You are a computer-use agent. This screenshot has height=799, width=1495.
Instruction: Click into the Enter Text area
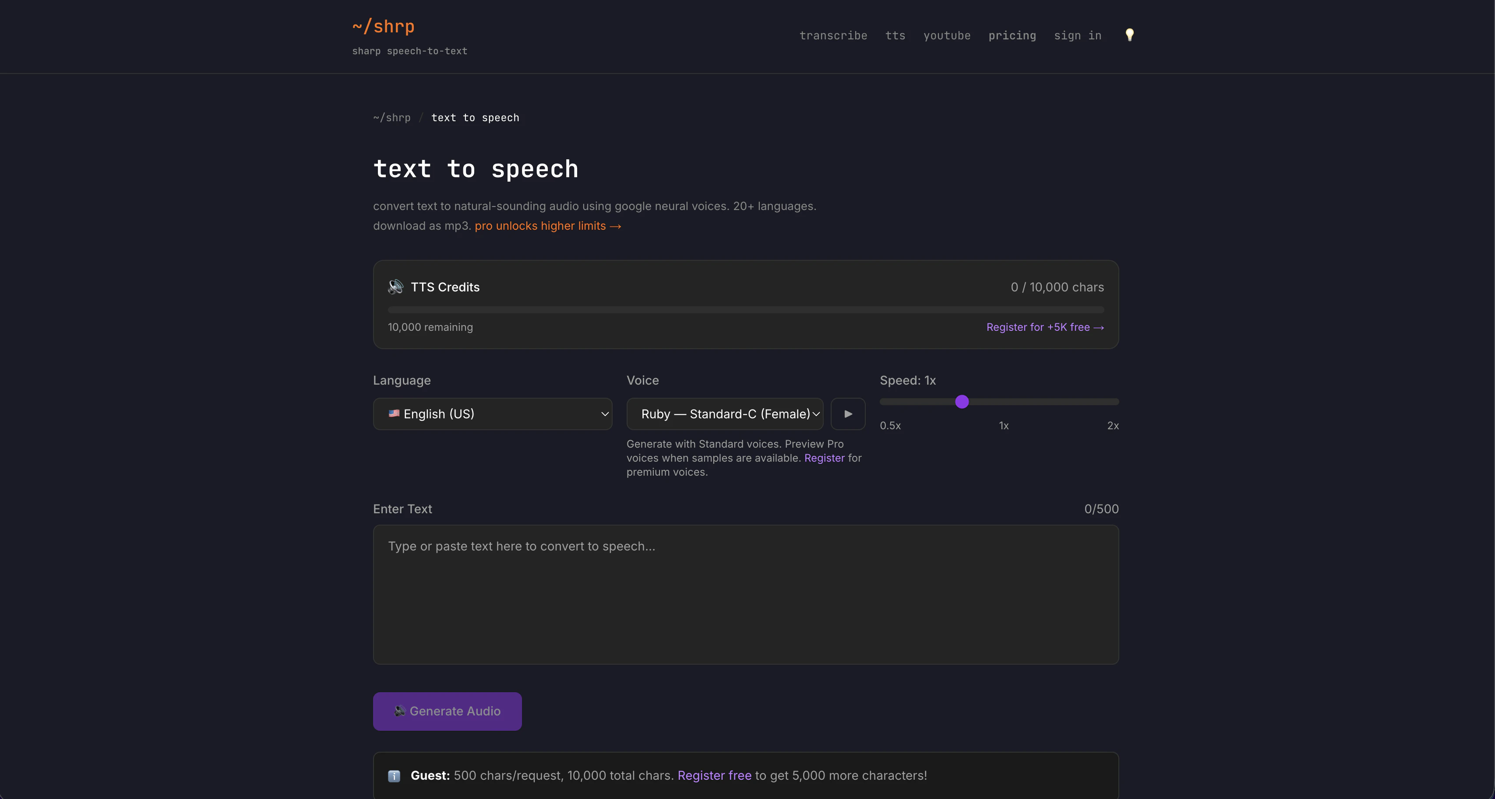click(746, 594)
